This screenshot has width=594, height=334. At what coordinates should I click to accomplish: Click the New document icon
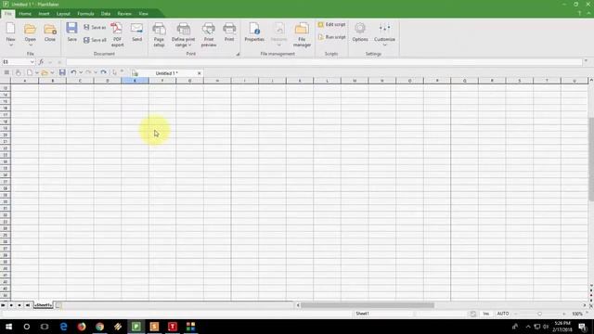(x=10, y=29)
